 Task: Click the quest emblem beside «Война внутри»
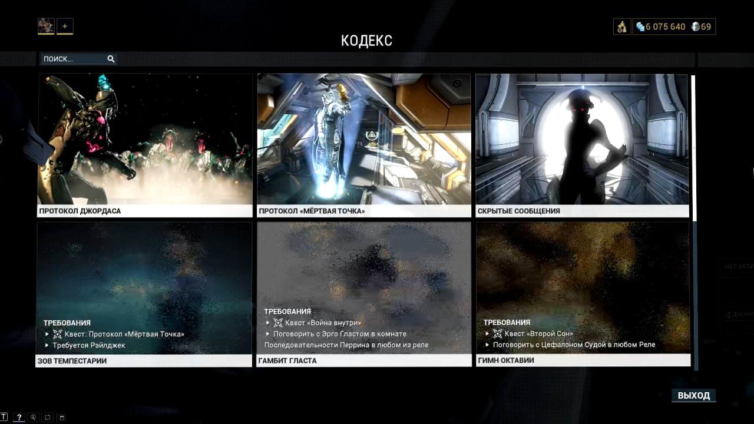tap(278, 323)
